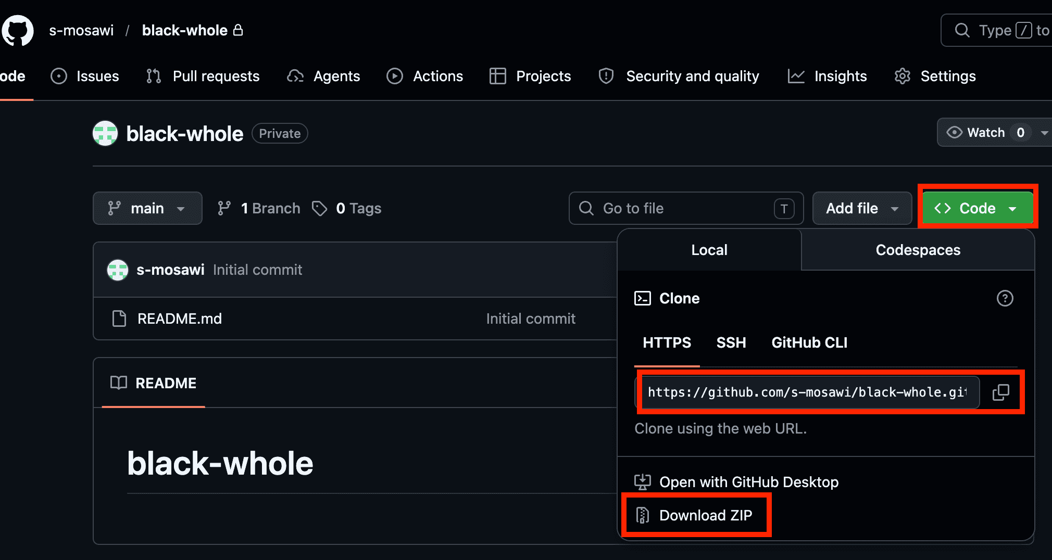Open the 0 Tags link

click(x=346, y=208)
